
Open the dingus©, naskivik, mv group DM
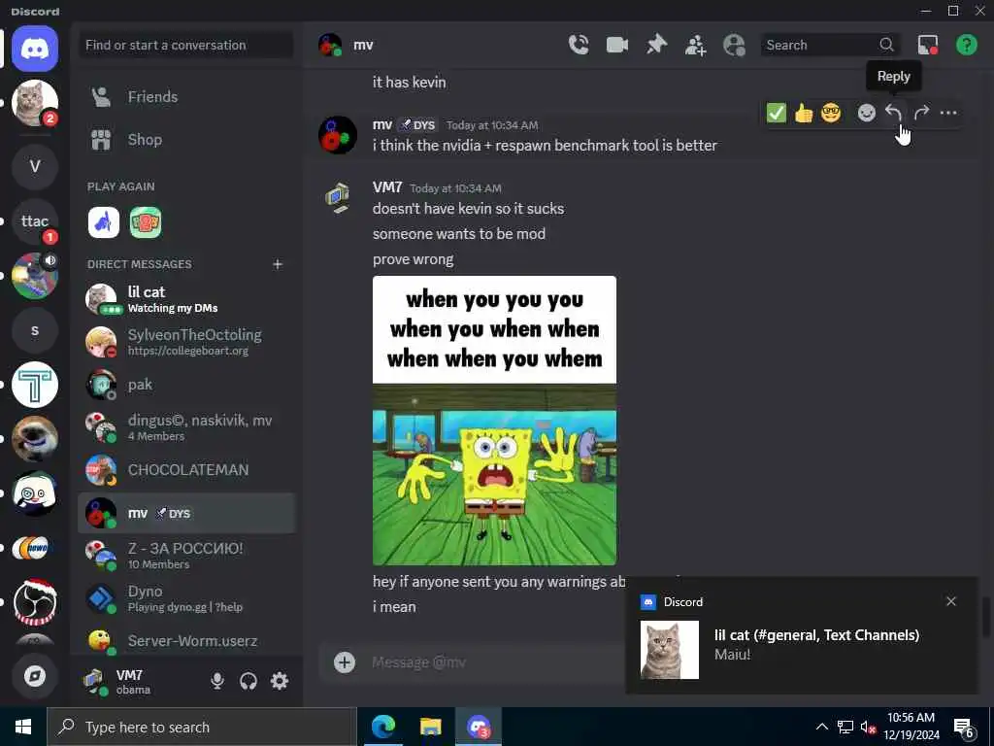point(186,427)
